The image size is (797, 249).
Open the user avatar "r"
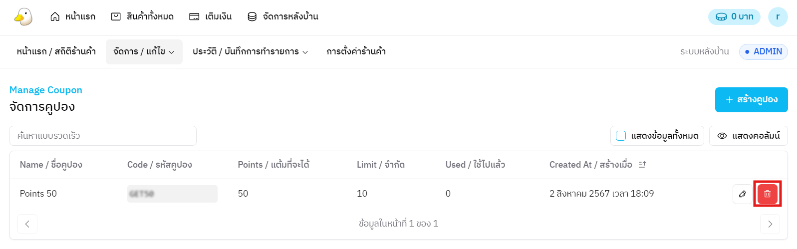coord(778,17)
